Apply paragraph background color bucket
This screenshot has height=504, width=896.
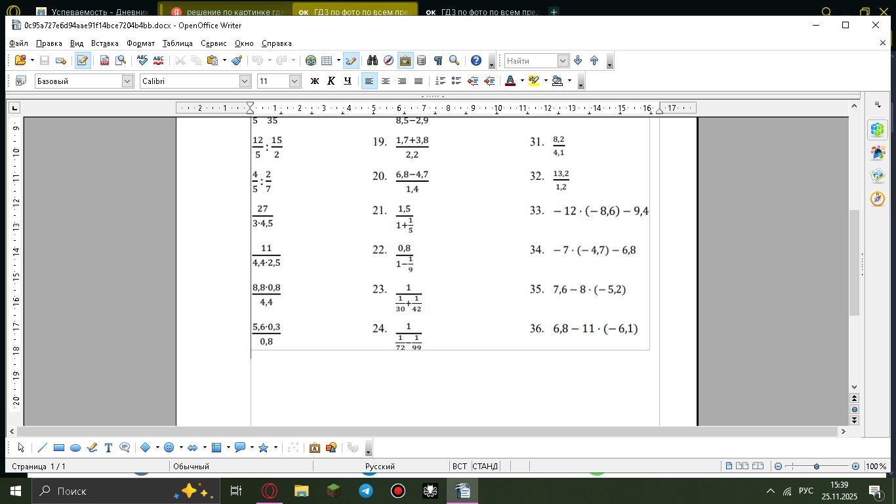pyautogui.click(x=558, y=81)
